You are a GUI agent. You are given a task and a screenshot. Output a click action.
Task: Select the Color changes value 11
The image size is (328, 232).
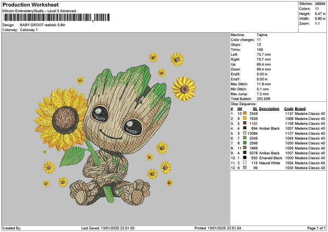tap(259, 40)
